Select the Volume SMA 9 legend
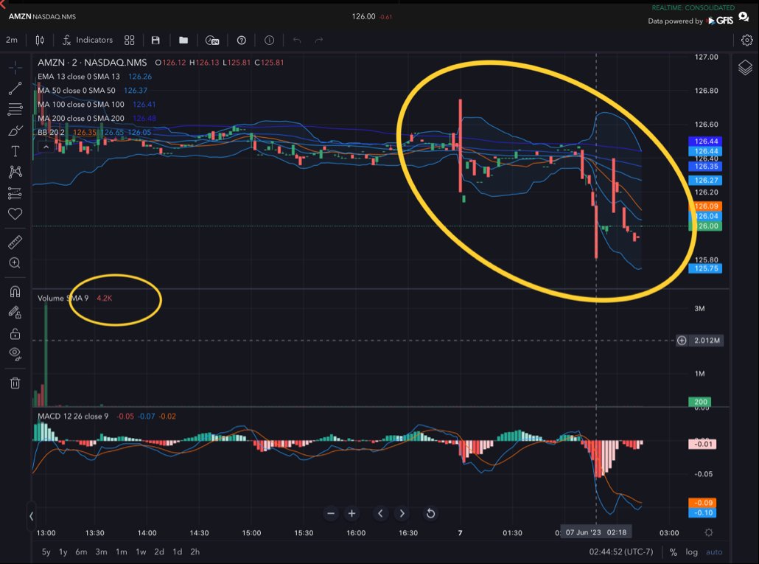Screen dimensions: 759x564 click(63, 298)
